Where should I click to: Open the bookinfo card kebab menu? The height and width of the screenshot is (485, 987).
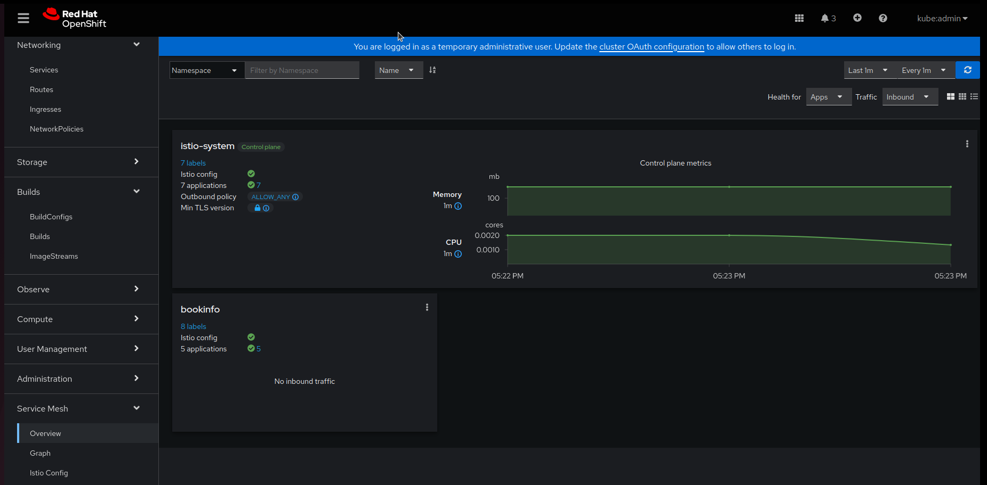tap(427, 307)
